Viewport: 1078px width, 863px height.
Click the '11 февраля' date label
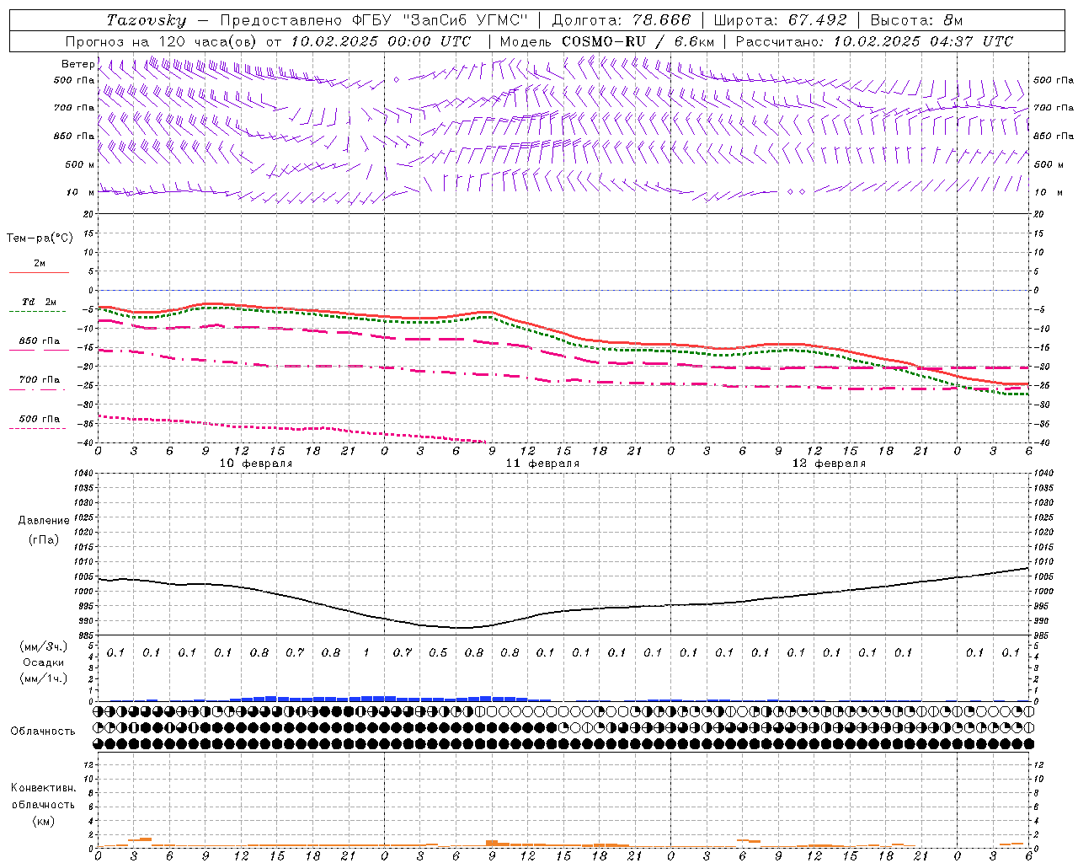tap(542, 464)
